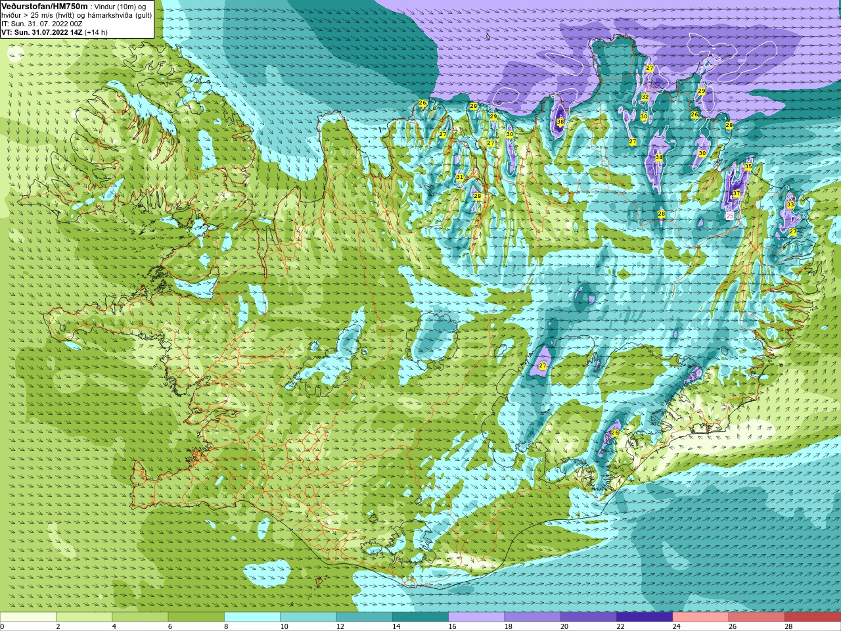
Task: Click the 24–26 m/s light pink legend swatch
Action: (700, 617)
